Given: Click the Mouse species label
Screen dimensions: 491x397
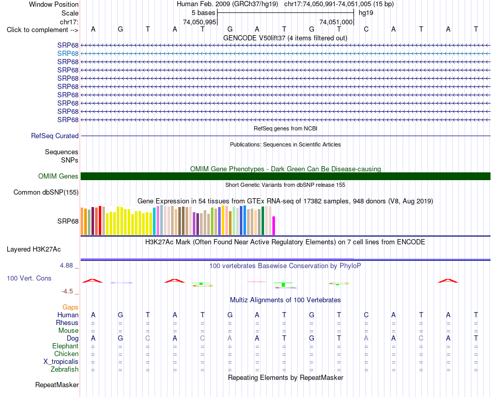Looking at the screenshot, I should [x=68, y=331].
